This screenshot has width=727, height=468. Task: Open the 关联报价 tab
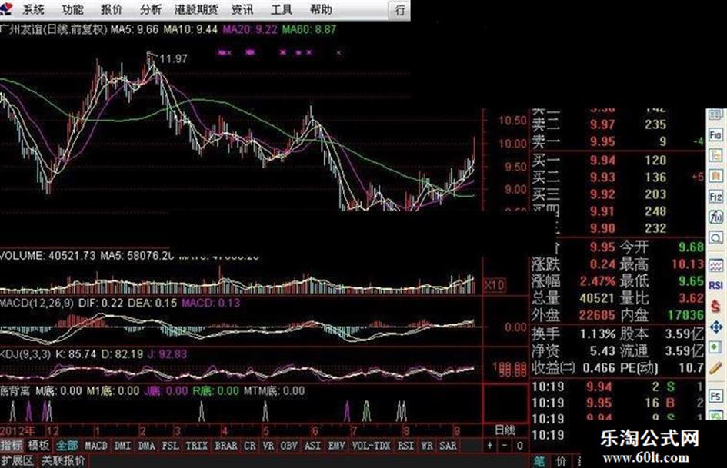(x=63, y=460)
